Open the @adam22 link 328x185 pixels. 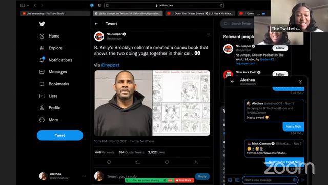(266, 60)
